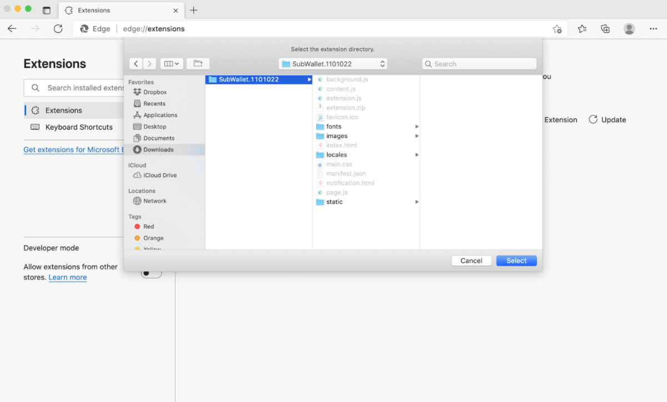The width and height of the screenshot is (667, 402).
Task: Toggle Allow extensions from other stores switch
Action: pos(151,273)
